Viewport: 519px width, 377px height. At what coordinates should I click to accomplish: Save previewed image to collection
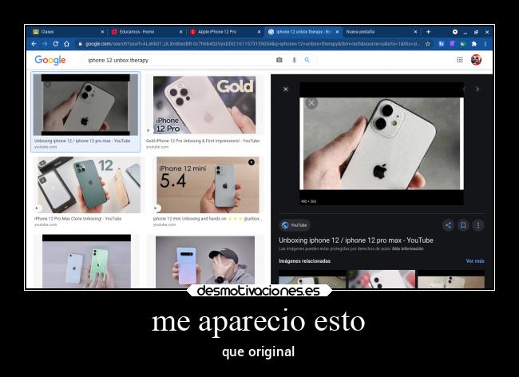pyautogui.click(x=463, y=225)
